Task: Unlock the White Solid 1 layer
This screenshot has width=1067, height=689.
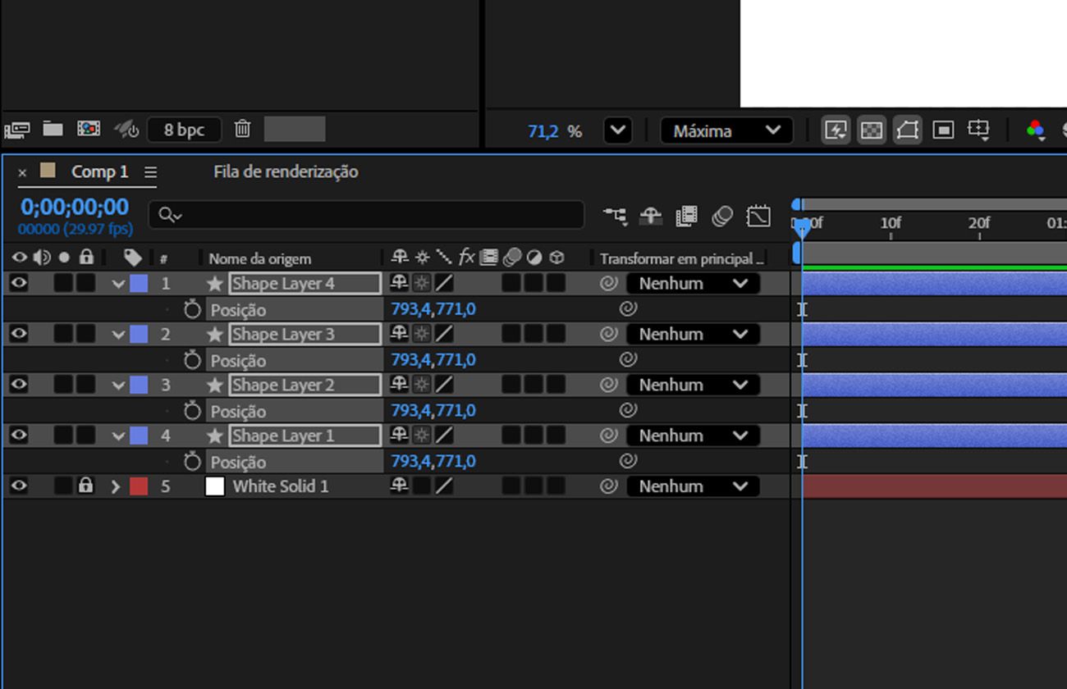Action: [x=85, y=486]
